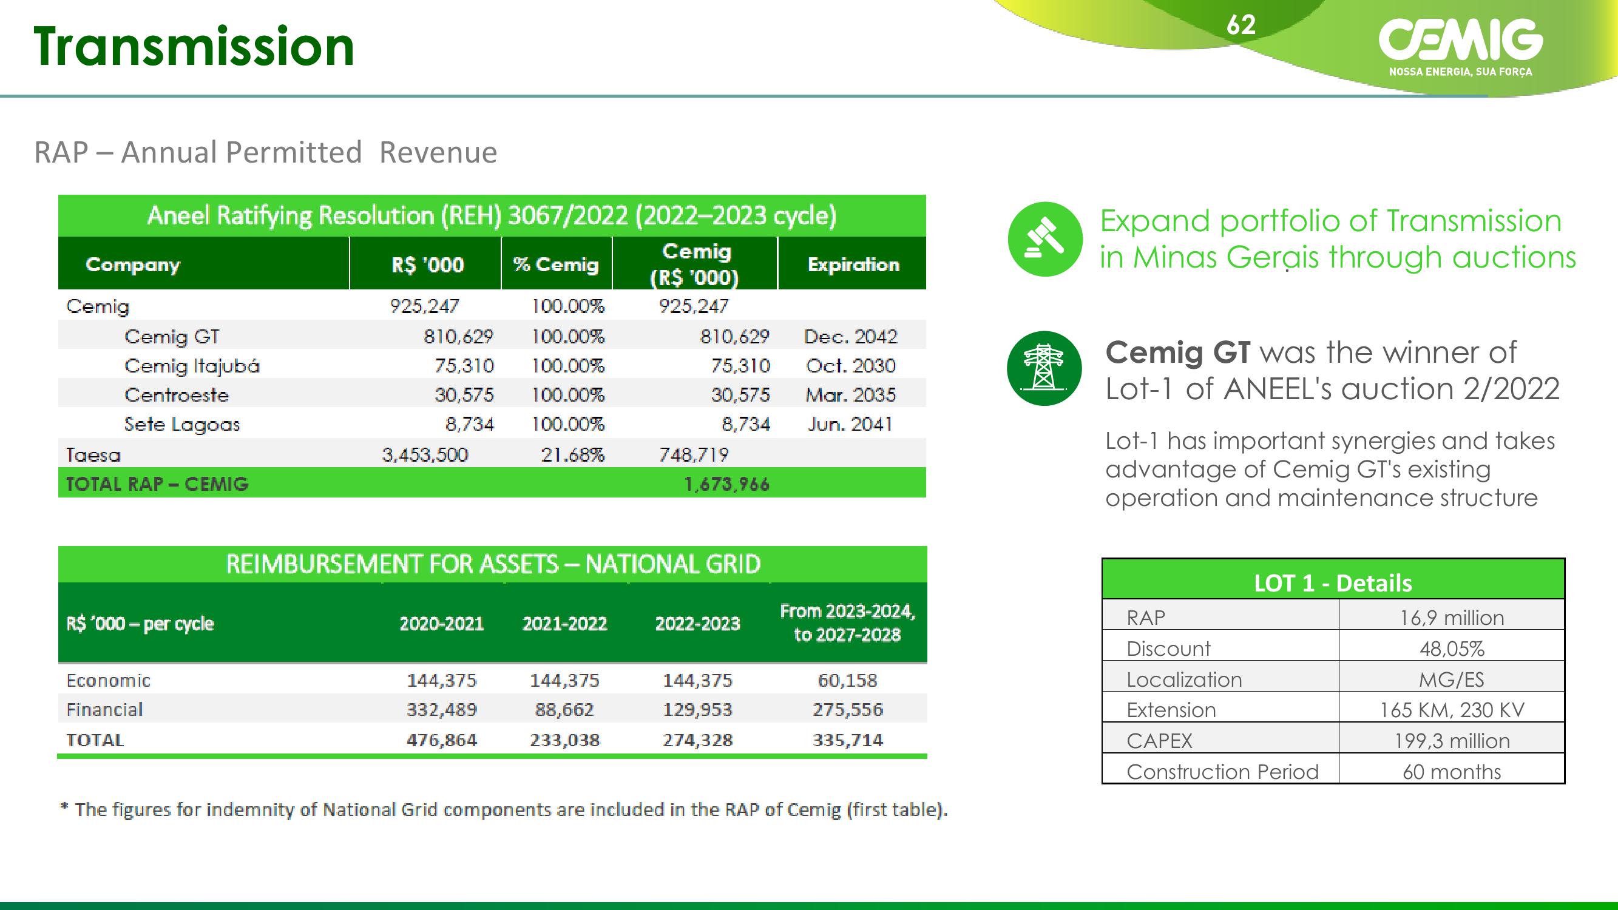
Task: Click the Transmission slide title
Action: 194,46
